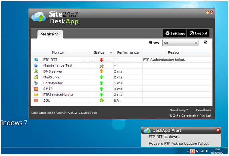Select the PortMonitor monitor name
This screenshot has height=156, width=229.
(53, 83)
